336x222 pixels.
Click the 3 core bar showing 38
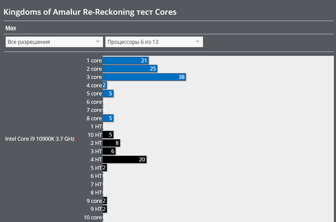[144, 77]
